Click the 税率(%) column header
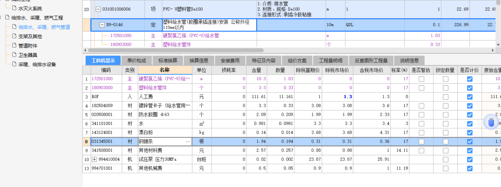Screen dimensions: 501x187 pos(399,70)
